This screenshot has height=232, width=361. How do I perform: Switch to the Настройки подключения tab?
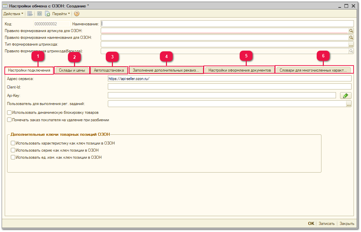point(29,70)
